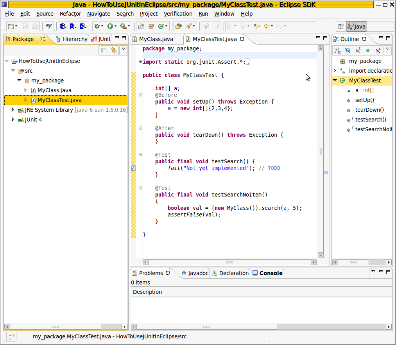Collapse the src folder node
Viewport: 396px width, 345px height.
coord(13,71)
